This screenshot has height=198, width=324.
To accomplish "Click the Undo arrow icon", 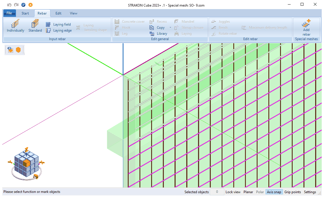I will pos(9,5).
